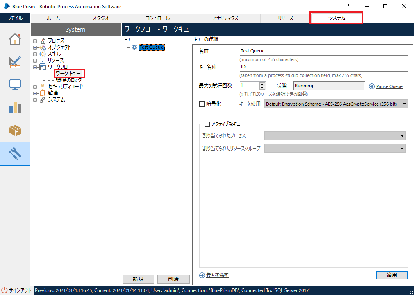Click the Pause Queue arrow icon

point(372,86)
